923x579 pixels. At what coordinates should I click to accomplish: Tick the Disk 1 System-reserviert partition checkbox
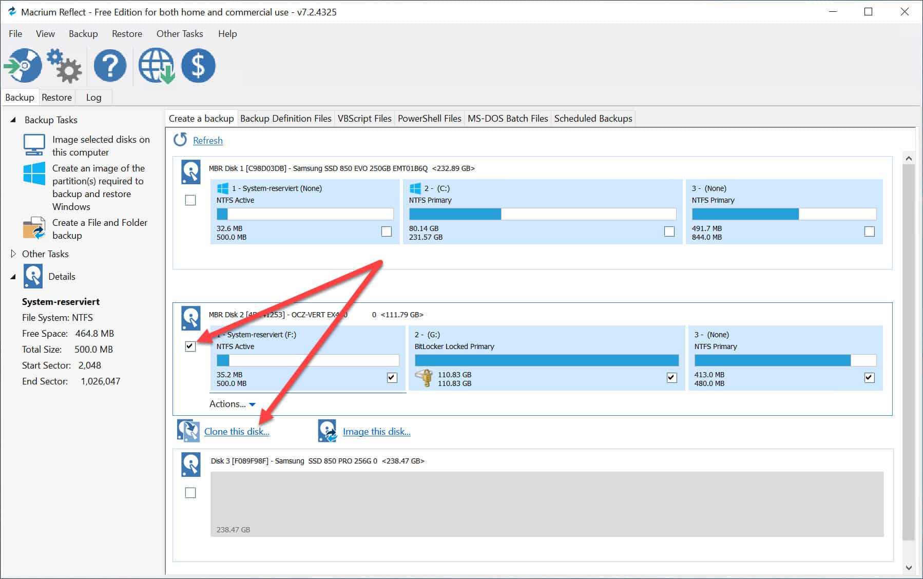tap(387, 231)
